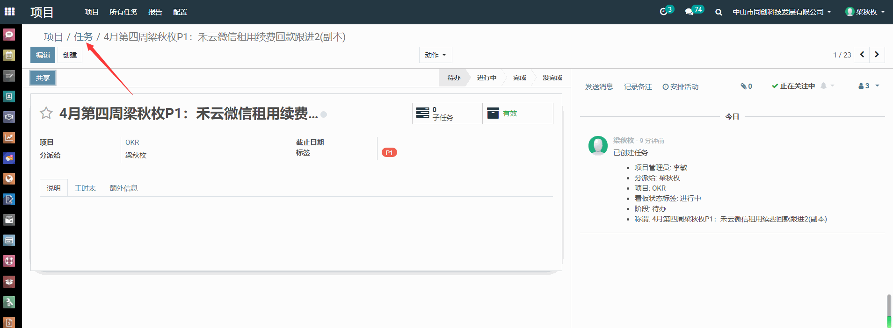This screenshot has height=328, width=893.
Task: Open the Calendar app in the sidebar
Action: [9, 55]
